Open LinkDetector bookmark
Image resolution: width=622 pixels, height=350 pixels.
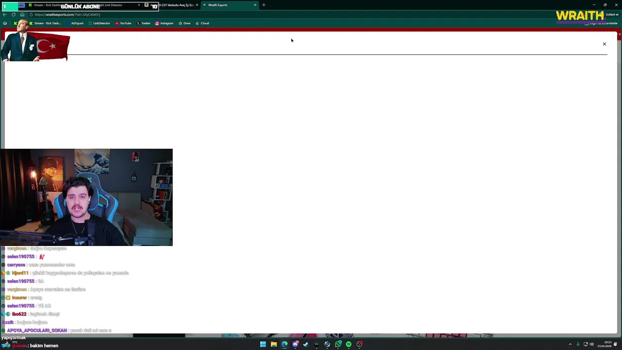tap(99, 23)
